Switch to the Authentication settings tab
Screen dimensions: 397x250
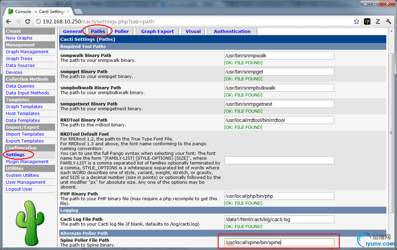(x=232, y=31)
